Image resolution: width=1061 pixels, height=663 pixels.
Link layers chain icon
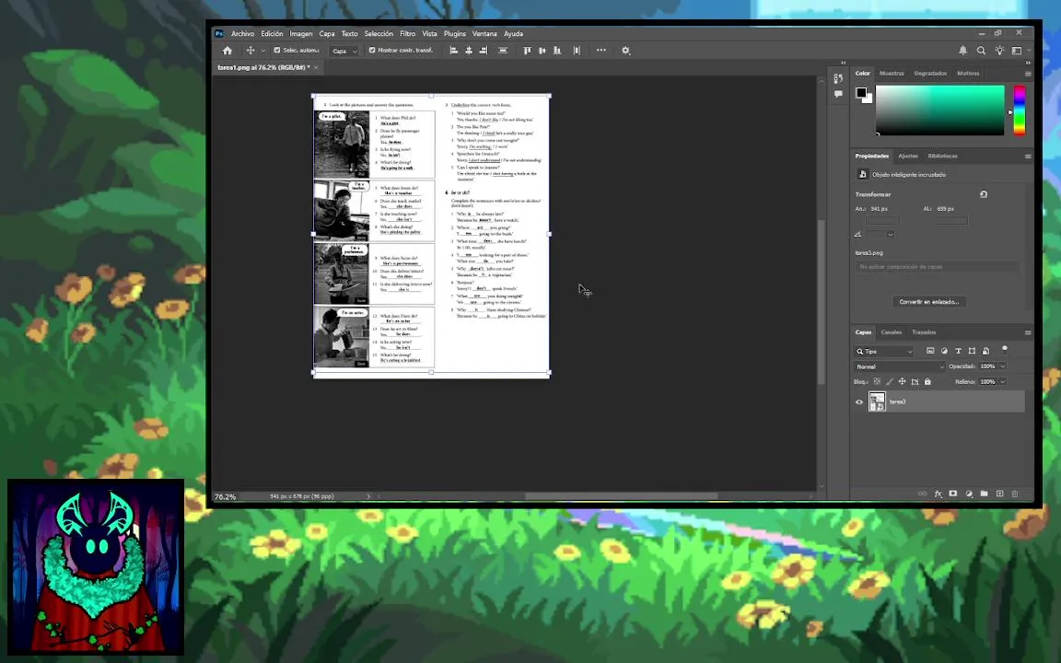[x=922, y=494]
